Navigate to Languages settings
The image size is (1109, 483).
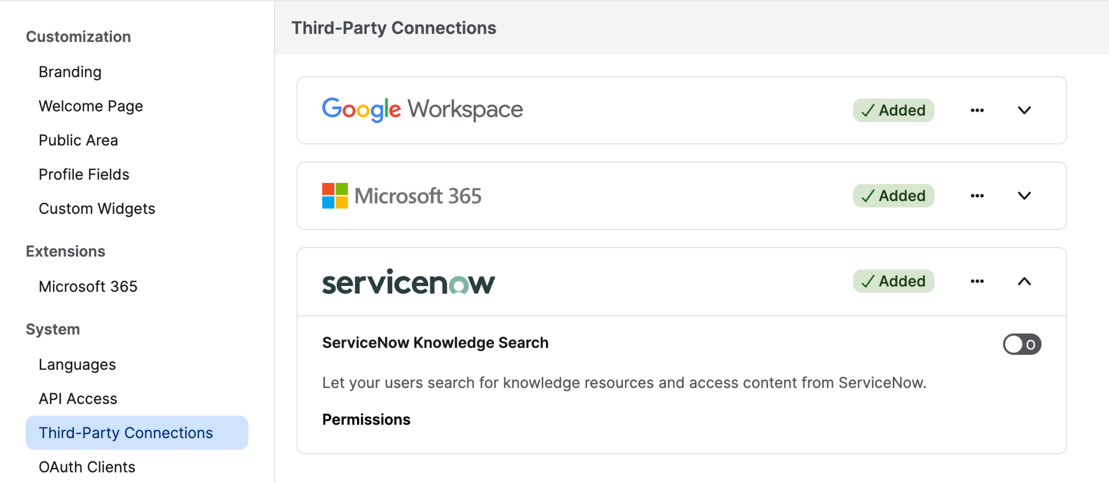(77, 364)
